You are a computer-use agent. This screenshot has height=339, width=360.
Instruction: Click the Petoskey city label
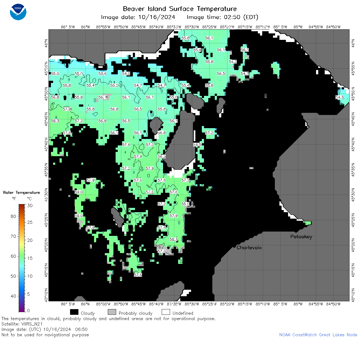pyautogui.click(x=301, y=237)
